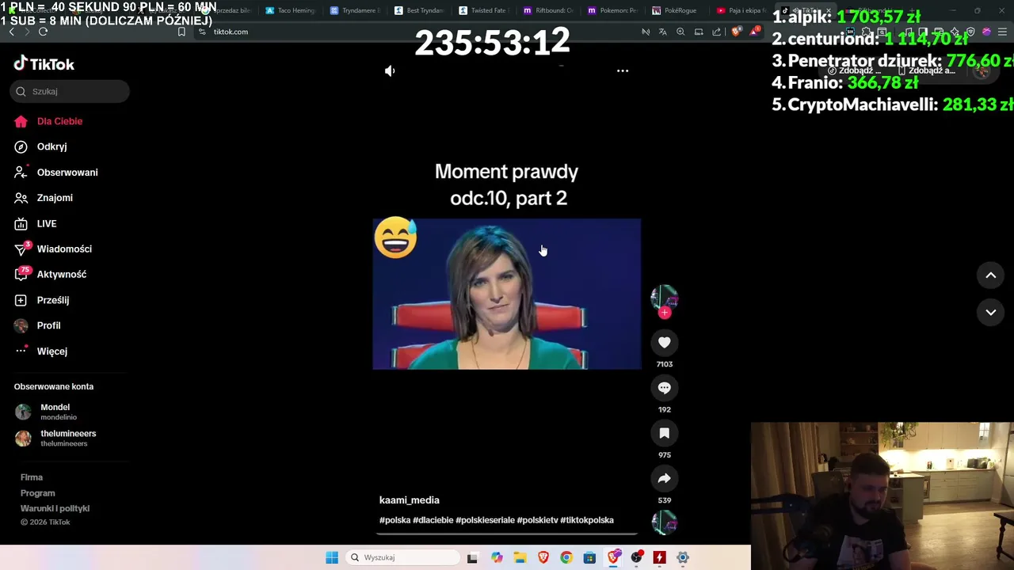
Task: Switch to the Paja i ekipa YouTube tab
Action: pos(741,10)
